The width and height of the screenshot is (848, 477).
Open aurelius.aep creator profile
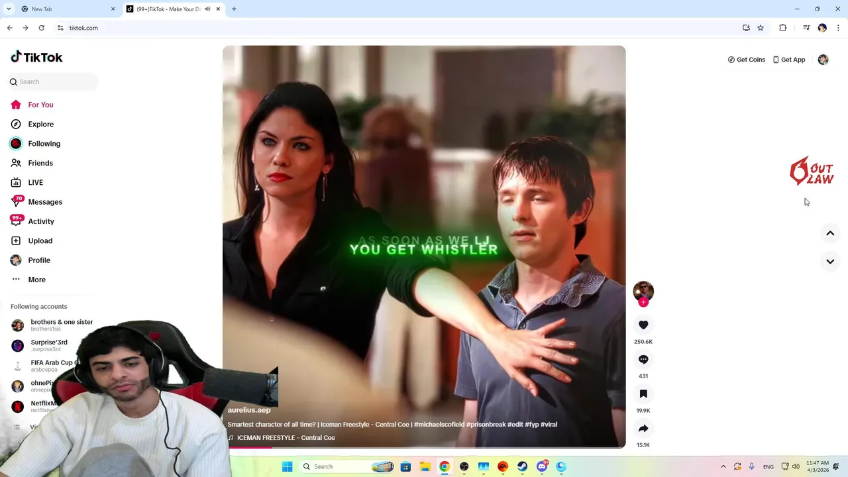(x=249, y=410)
